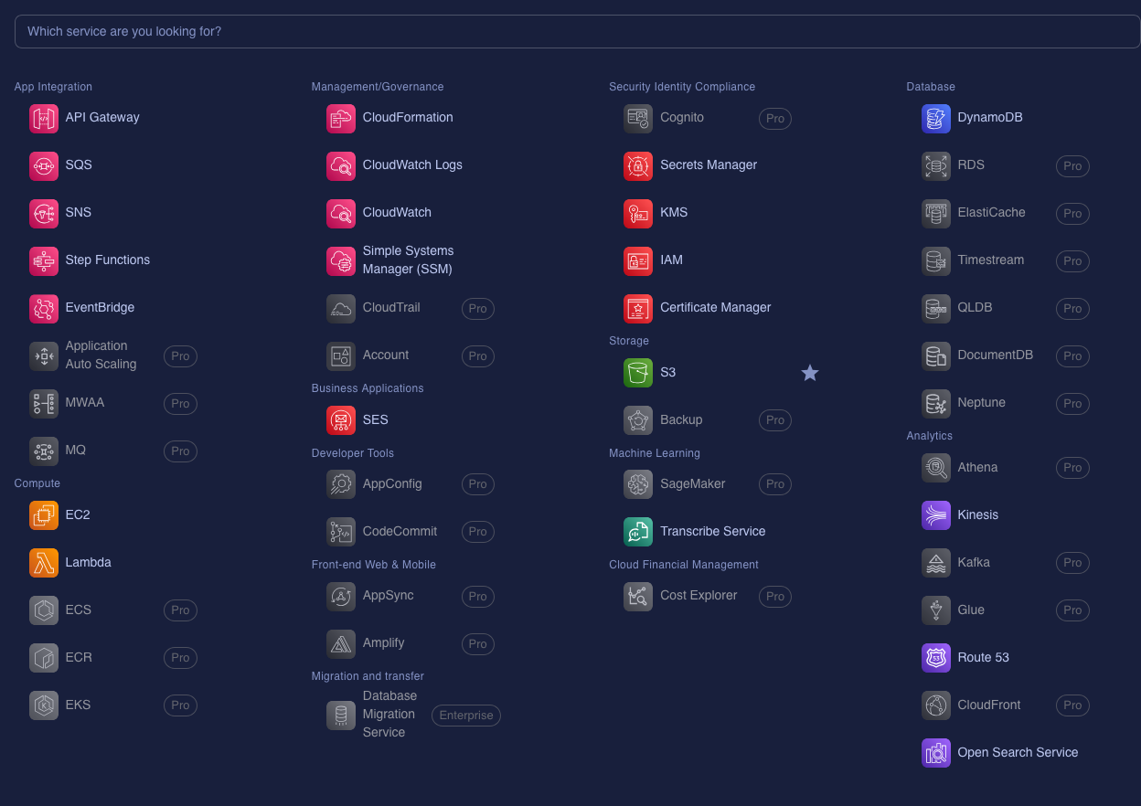This screenshot has width=1141, height=806.
Task: Select the Secrets Manager icon
Action: [637, 165]
